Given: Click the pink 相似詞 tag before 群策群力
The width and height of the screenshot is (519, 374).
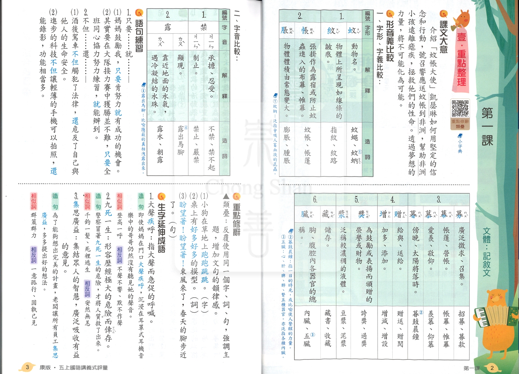Looking at the screenshot, I should [x=34, y=201].
